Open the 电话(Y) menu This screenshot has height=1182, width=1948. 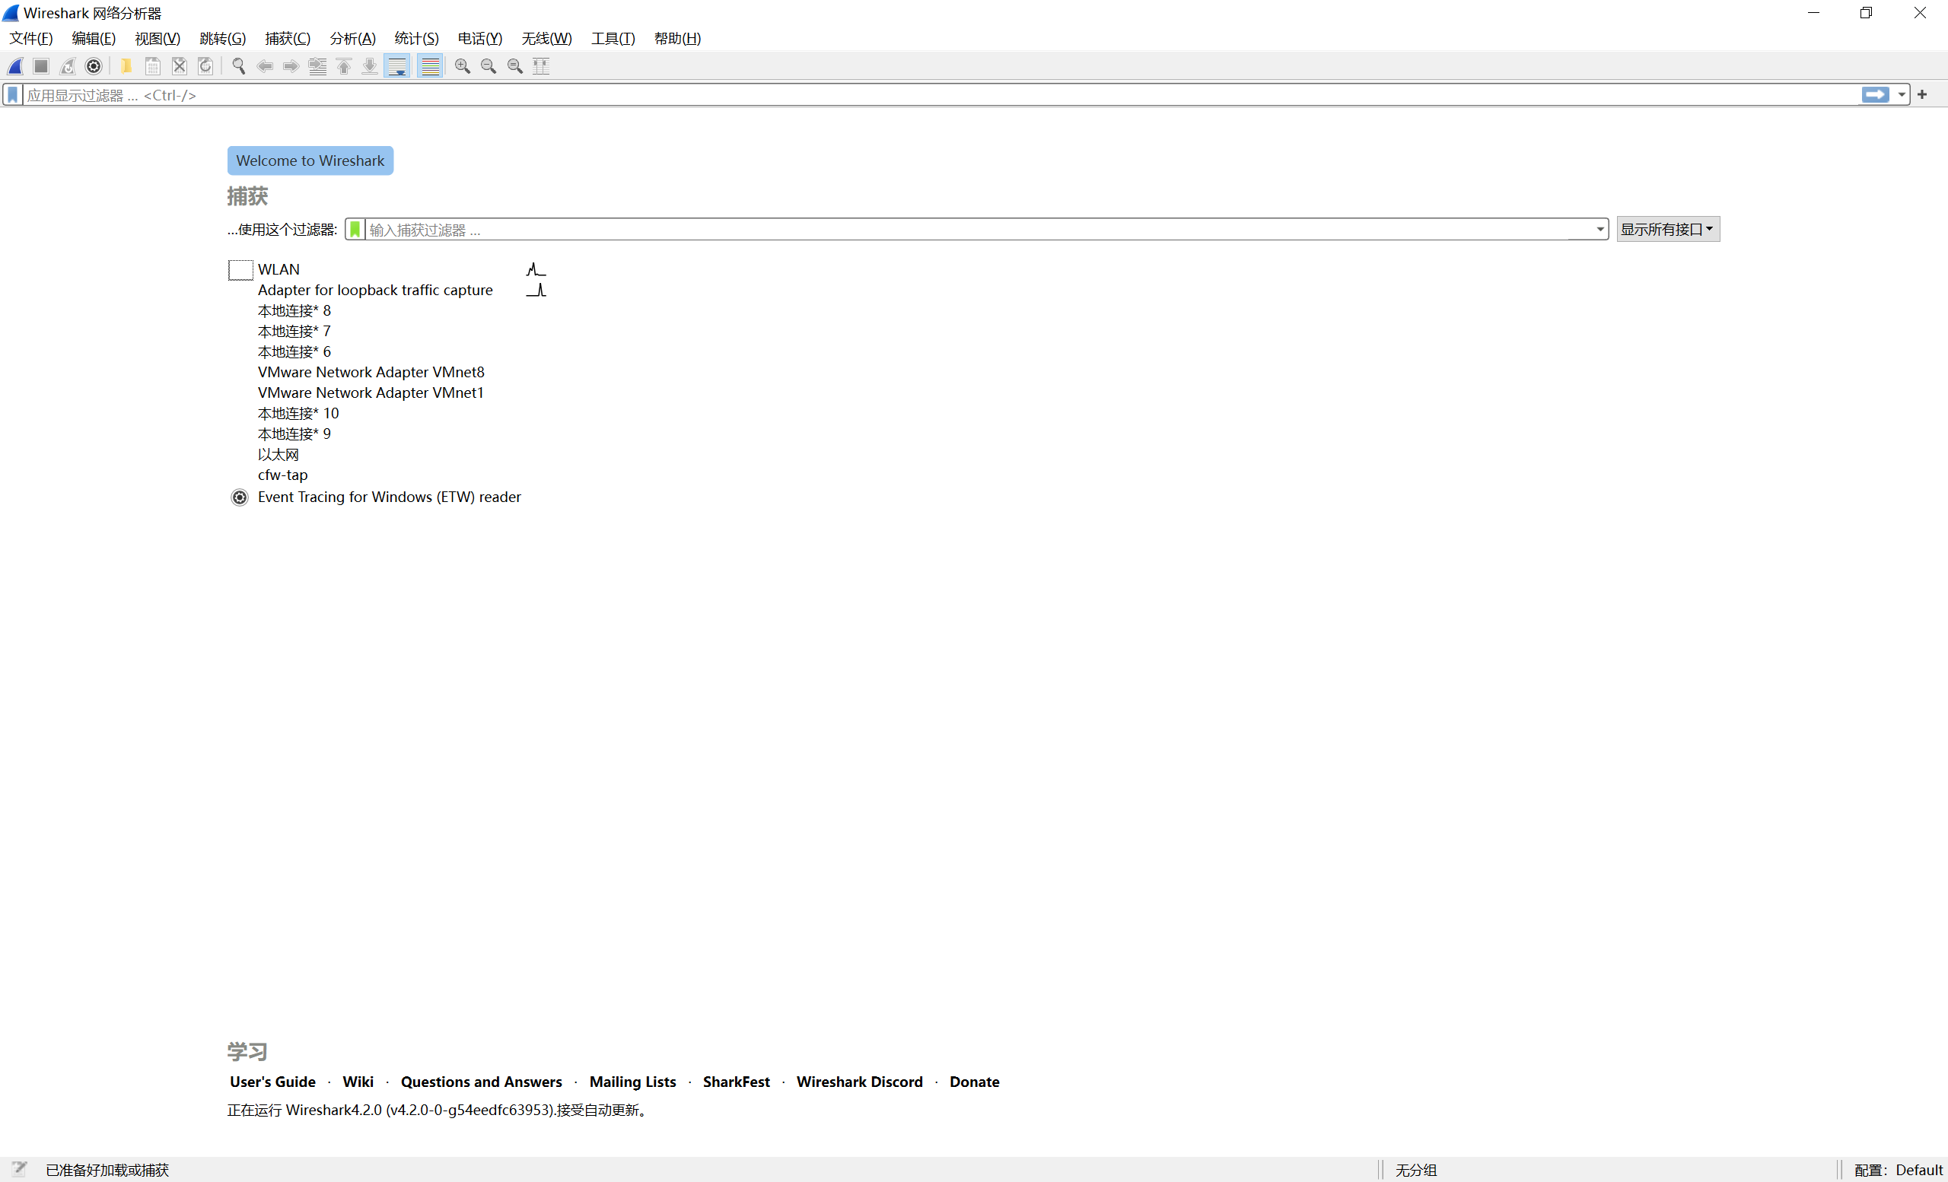pos(480,38)
